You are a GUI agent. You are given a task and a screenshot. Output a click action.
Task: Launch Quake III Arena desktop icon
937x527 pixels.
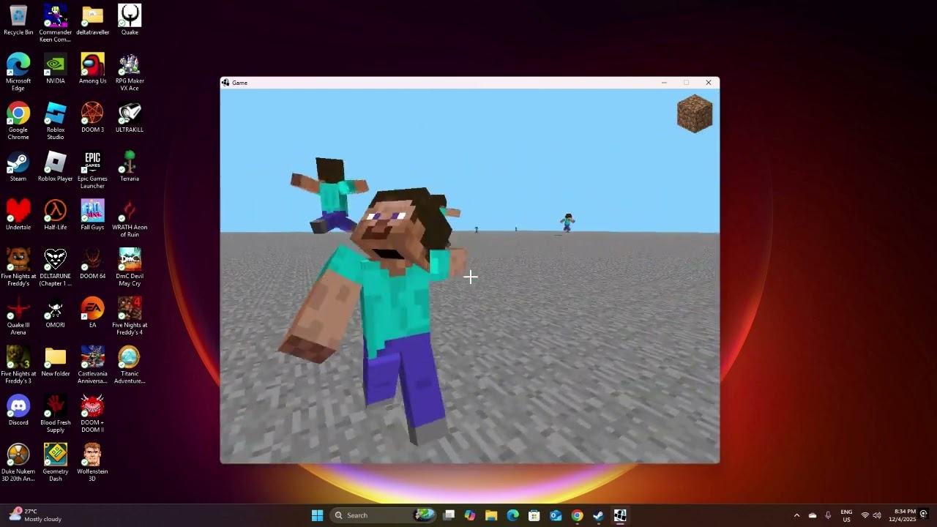[18, 317]
